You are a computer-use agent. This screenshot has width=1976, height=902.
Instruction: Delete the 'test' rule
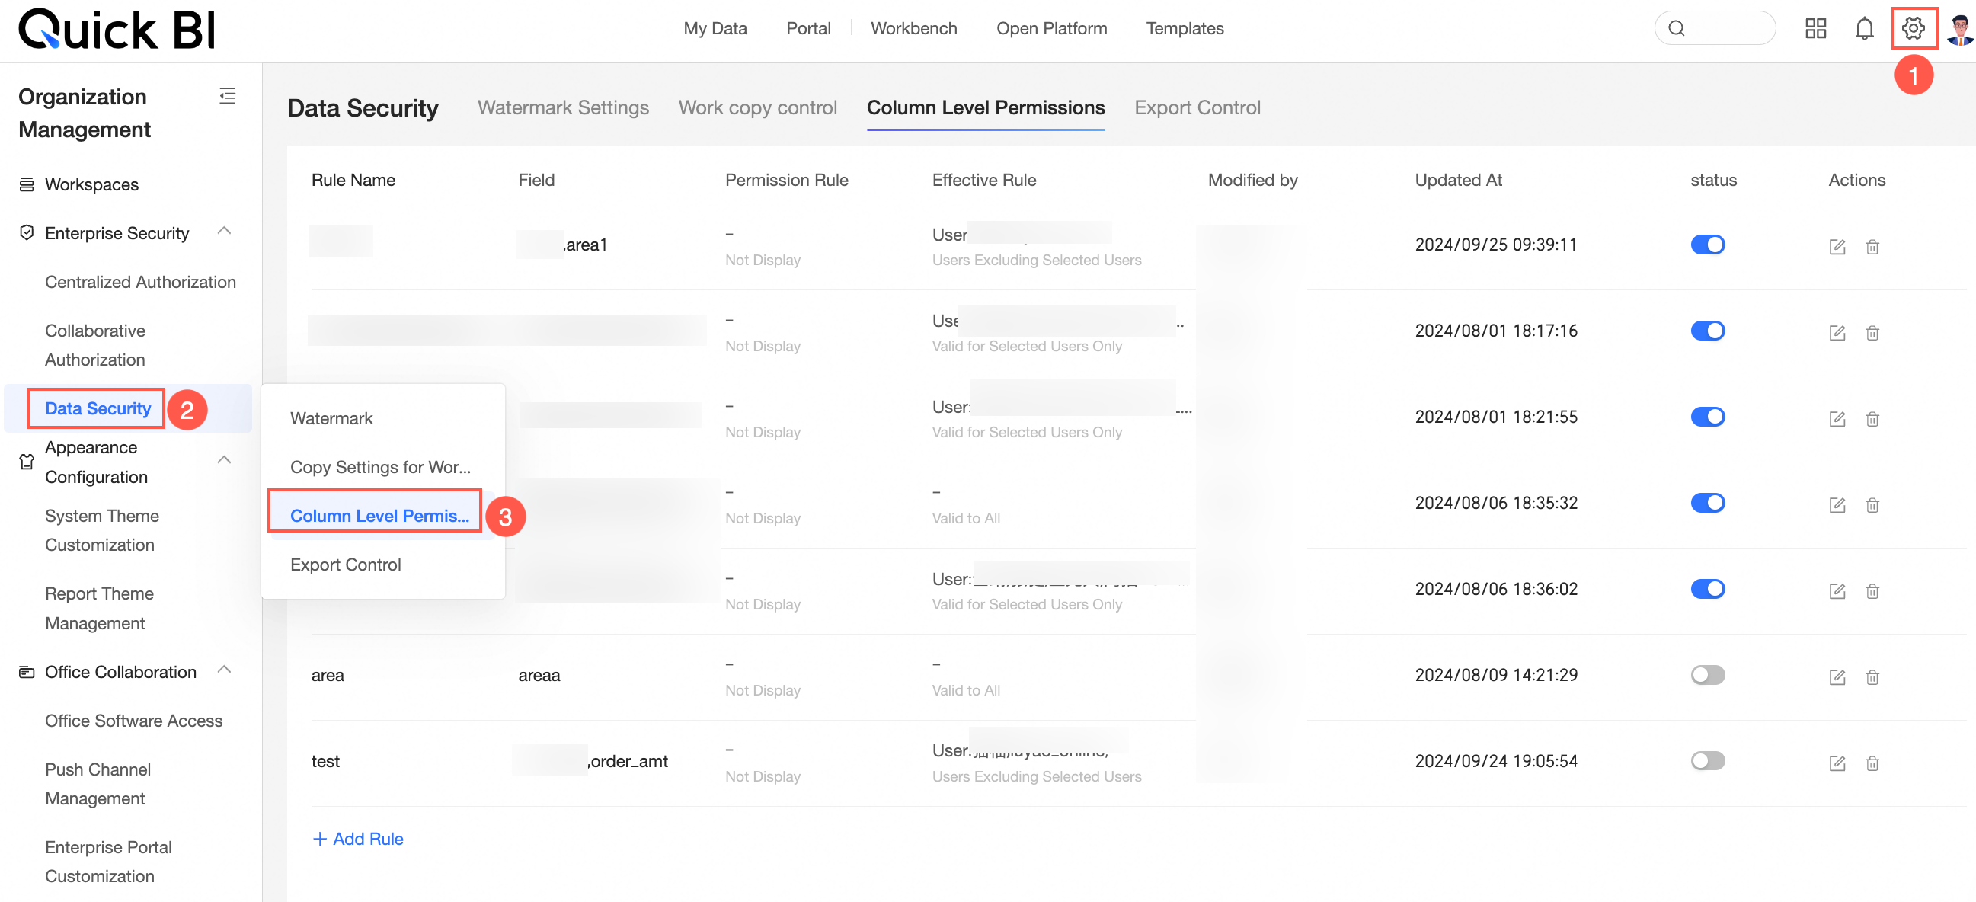(1872, 763)
